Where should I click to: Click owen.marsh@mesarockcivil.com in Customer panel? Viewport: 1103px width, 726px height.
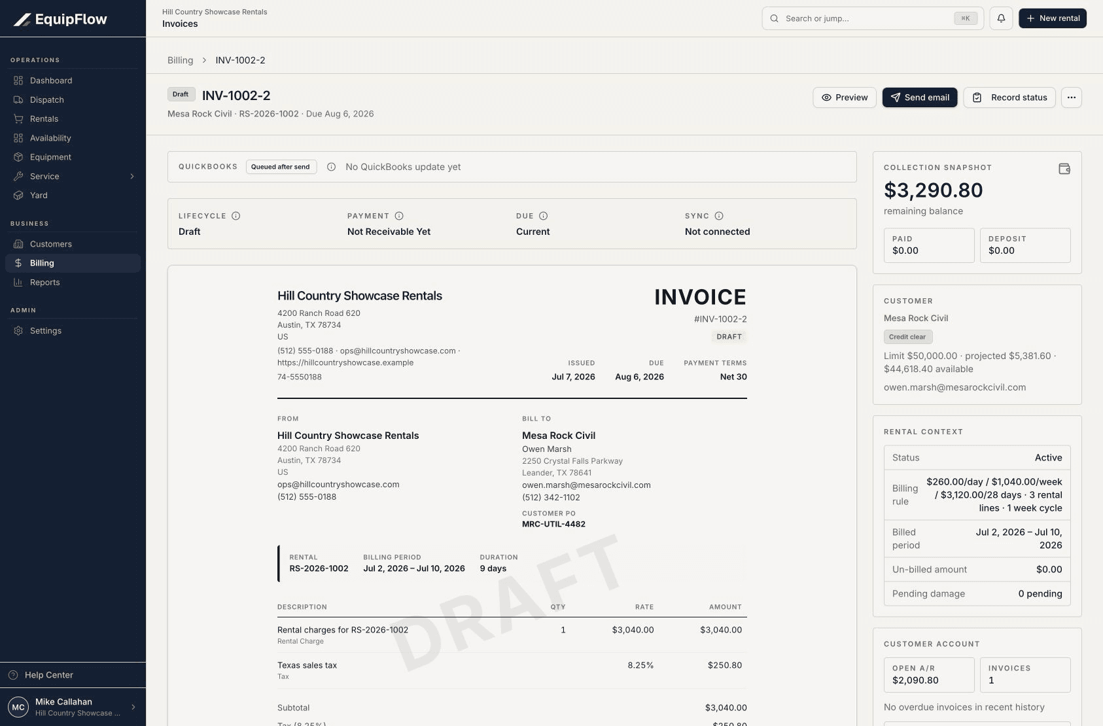[954, 387]
